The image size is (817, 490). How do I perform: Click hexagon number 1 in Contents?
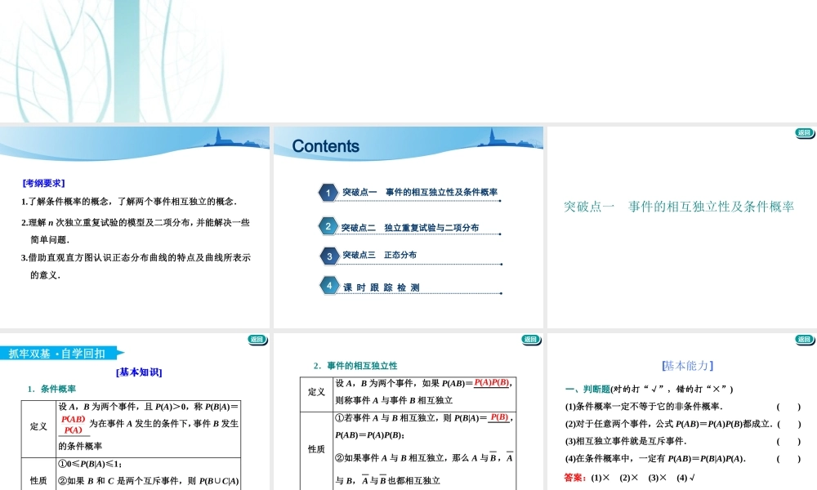pos(328,193)
